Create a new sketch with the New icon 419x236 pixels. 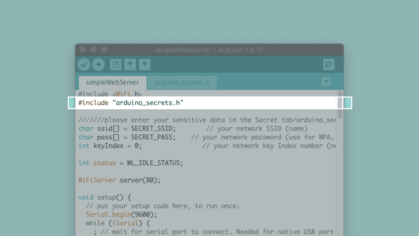[x=115, y=65]
